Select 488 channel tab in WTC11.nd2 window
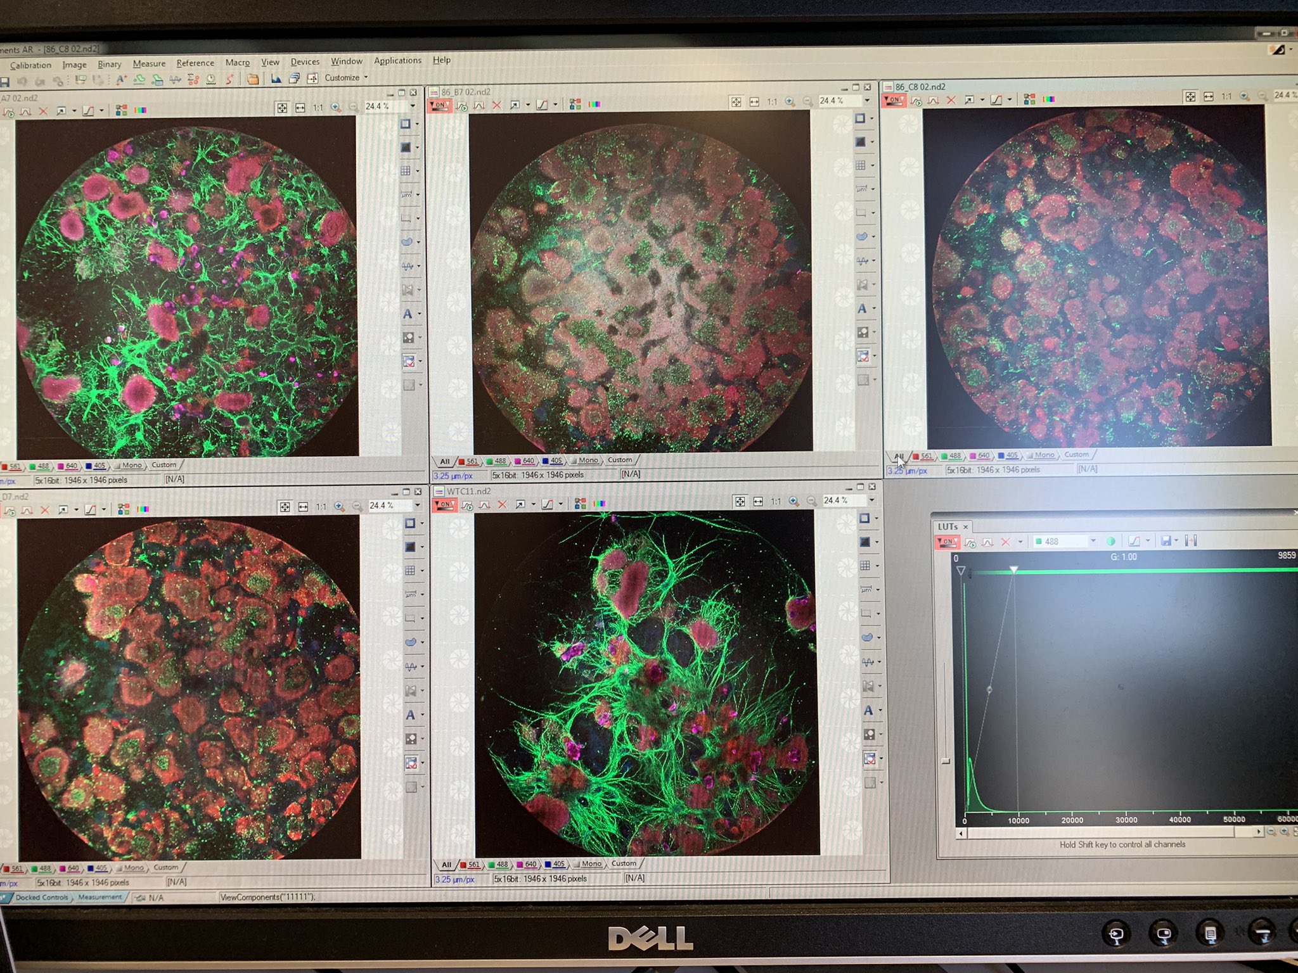Screen dimensions: 1298x973 point(498,864)
